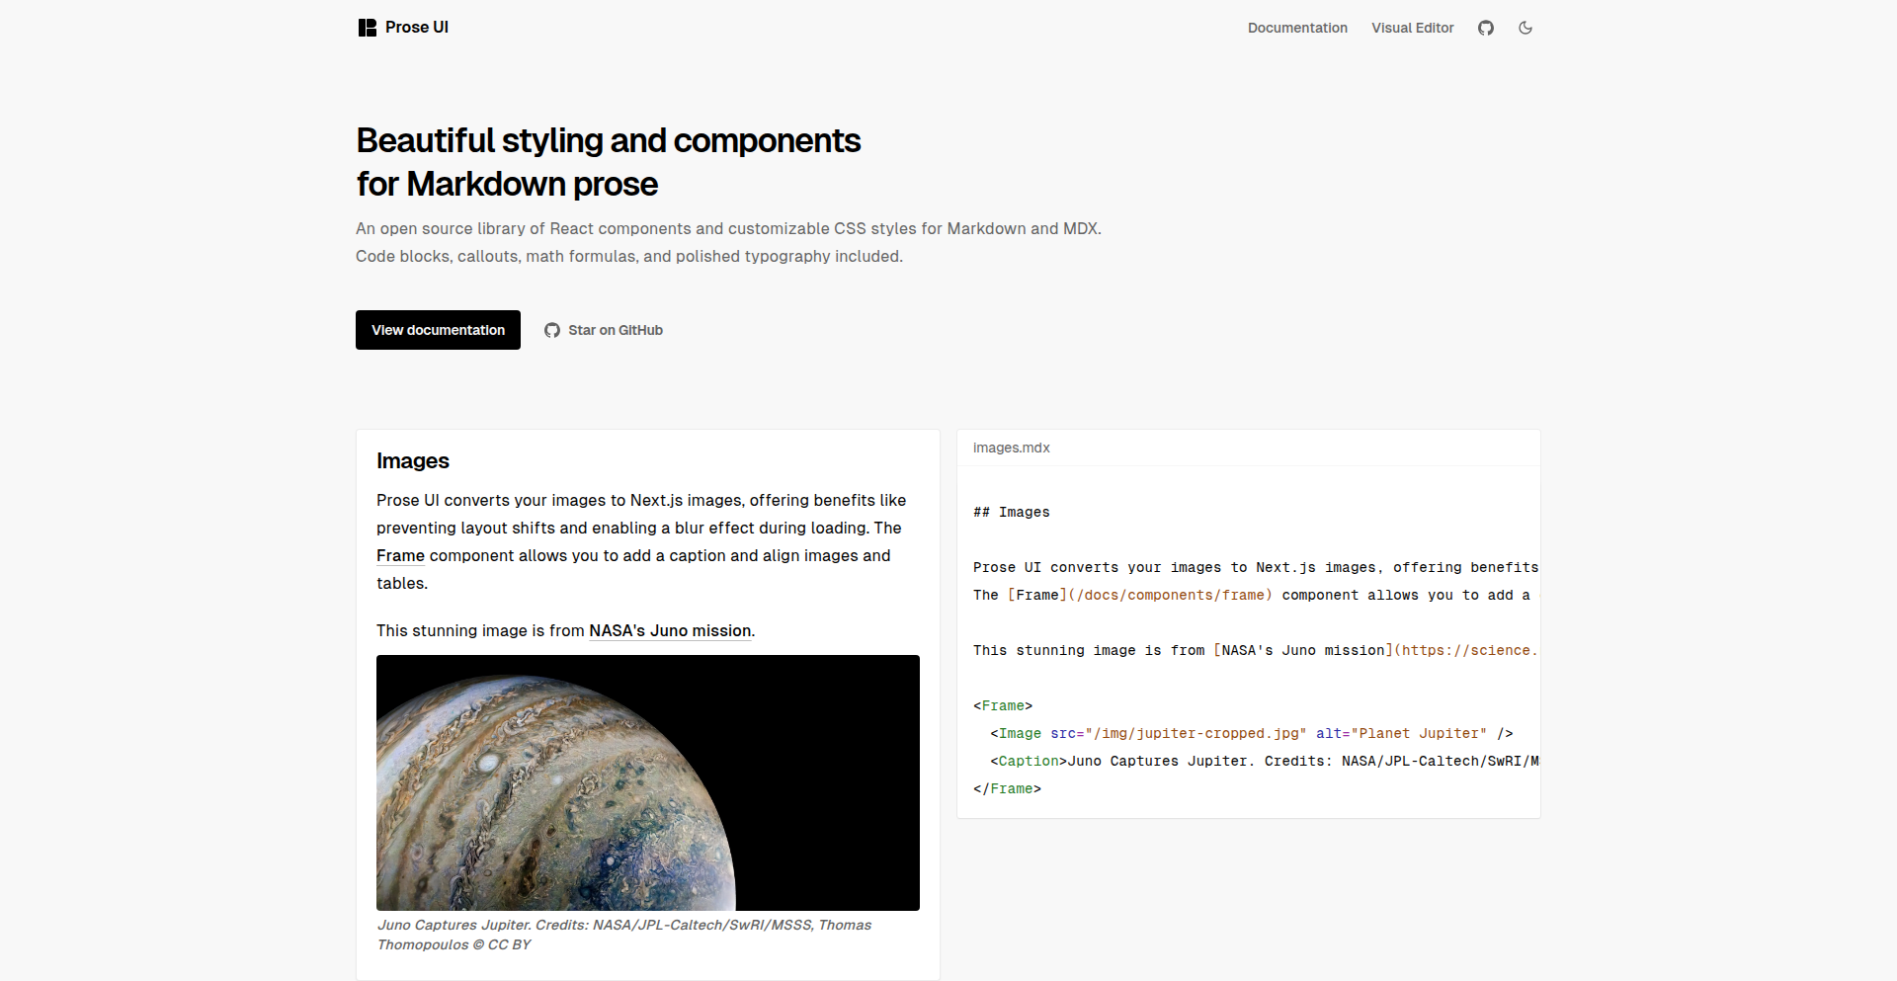Viewport: 1897px width, 981px height.
Task: Open the Documentation nav link
Action: [1297, 28]
